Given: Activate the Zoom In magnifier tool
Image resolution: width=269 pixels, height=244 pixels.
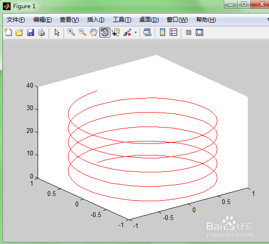Looking at the screenshot, I should coord(71,32).
